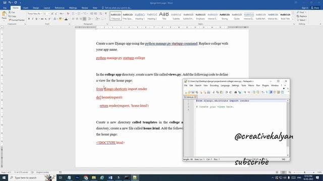Apply the Title style

point(164,16)
